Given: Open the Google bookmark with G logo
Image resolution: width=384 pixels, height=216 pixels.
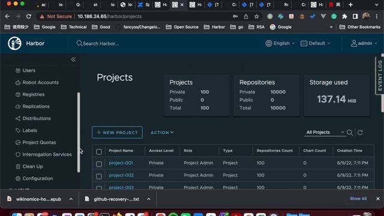Looking at the screenshot, I should pos(281,27).
